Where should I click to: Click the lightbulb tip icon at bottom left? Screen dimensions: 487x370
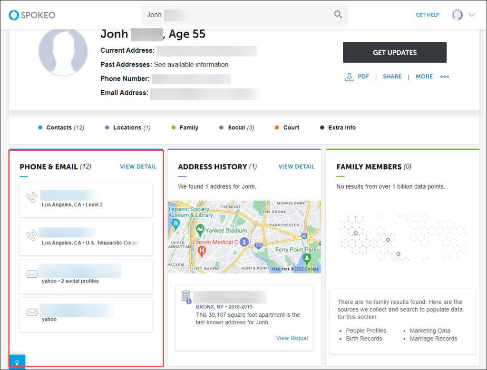17,361
